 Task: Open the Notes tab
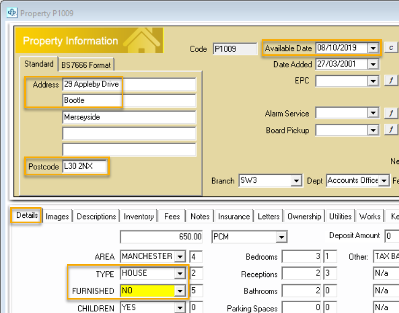(200, 216)
